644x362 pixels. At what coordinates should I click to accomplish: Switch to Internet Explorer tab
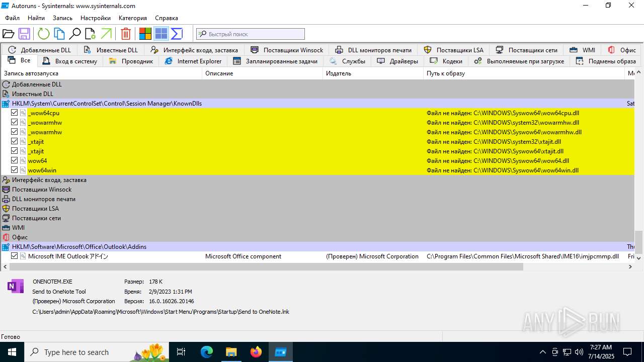[193, 61]
